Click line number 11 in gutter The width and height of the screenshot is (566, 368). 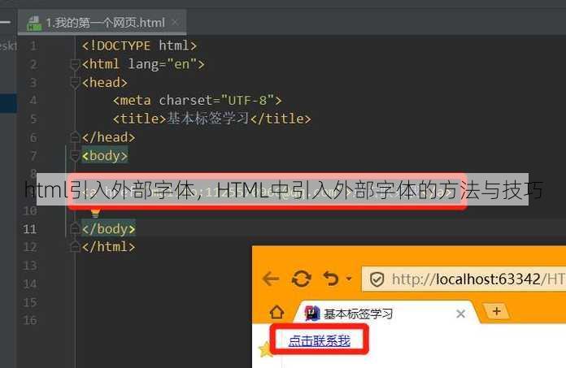pyautogui.click(x=30, y=229)
